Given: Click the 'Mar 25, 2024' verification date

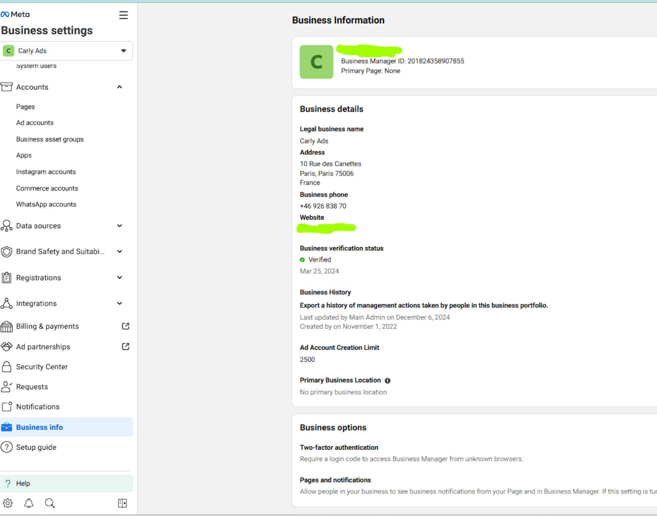Looking at the screenshot, I should [x=319, y=271].
